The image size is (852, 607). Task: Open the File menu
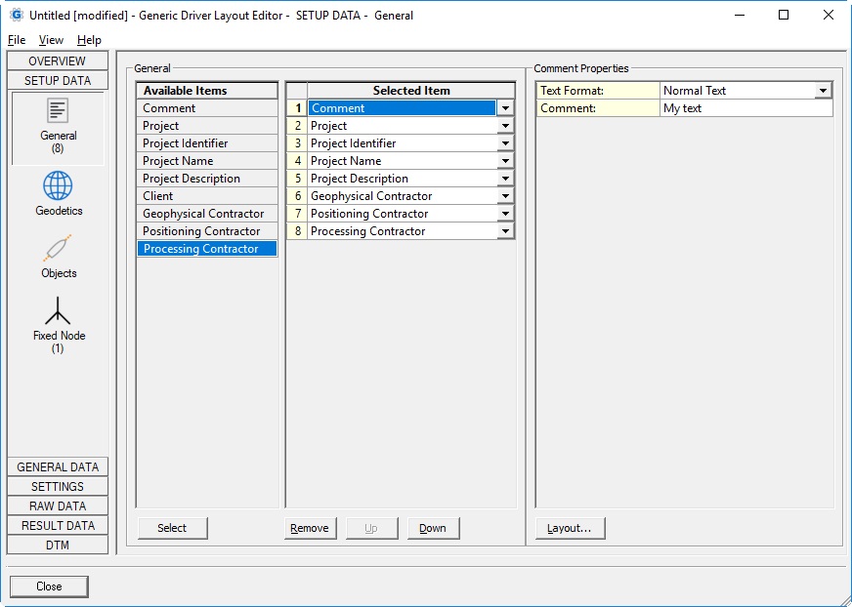point(17,40)
